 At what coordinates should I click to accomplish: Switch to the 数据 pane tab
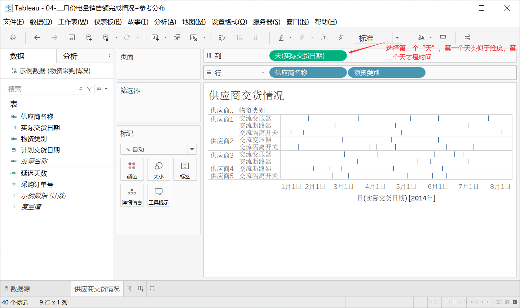tap(17, 56)
